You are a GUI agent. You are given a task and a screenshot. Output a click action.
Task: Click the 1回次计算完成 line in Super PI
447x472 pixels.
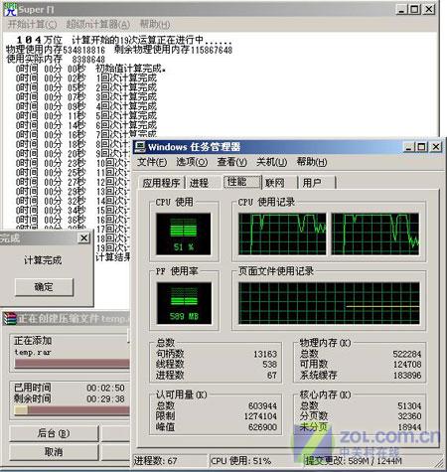click(x=86, y=79)
